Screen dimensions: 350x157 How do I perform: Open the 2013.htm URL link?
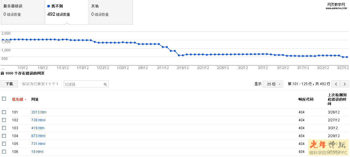39,112
